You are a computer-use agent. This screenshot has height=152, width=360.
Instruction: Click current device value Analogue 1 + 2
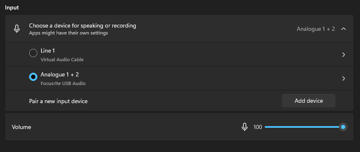pos(316,29)
